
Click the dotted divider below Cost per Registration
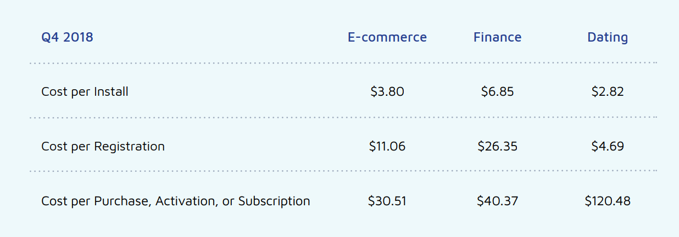click(343, 171)
